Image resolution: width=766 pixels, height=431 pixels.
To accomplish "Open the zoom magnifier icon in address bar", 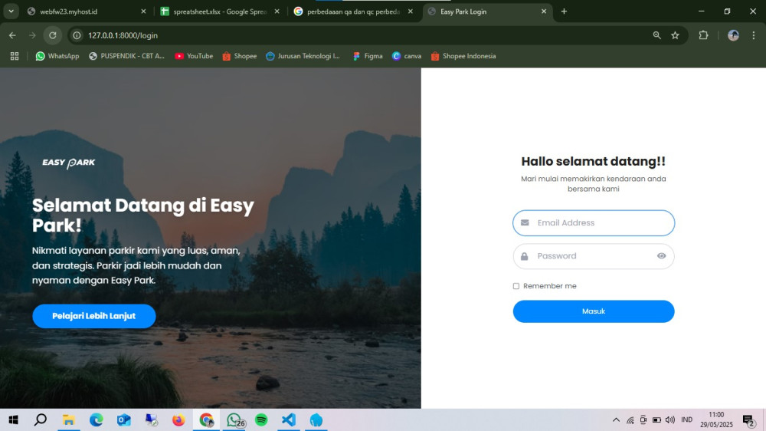I will 656,35.
